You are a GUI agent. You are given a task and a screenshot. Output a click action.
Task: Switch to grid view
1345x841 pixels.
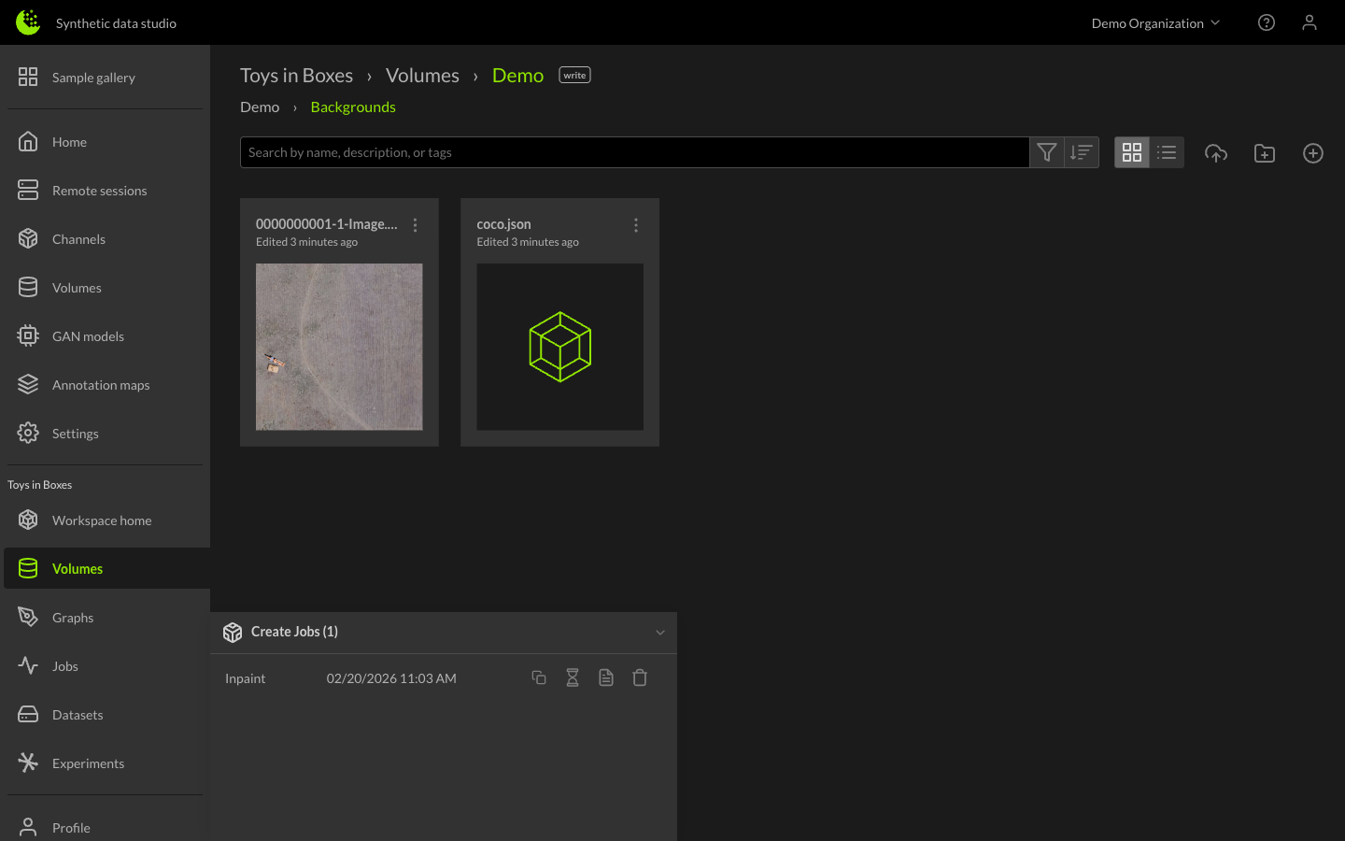tap(1132, 152)
